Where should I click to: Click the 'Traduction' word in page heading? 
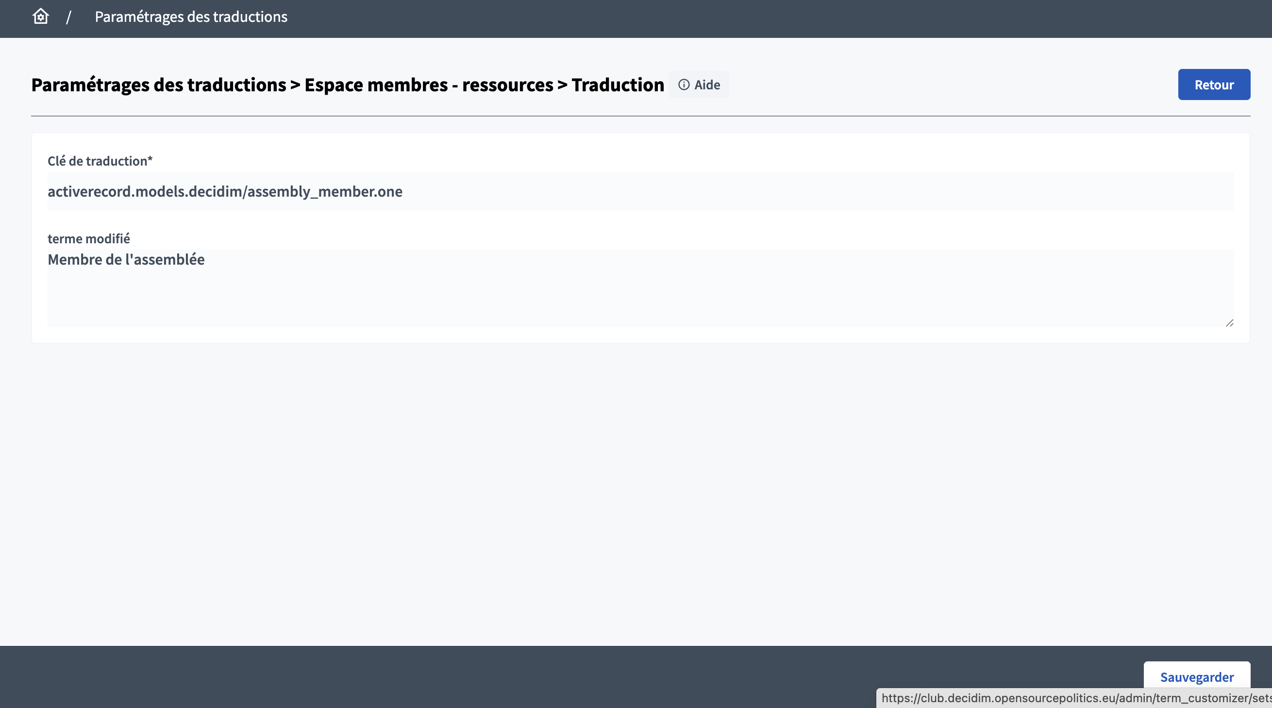click(618, 85)
